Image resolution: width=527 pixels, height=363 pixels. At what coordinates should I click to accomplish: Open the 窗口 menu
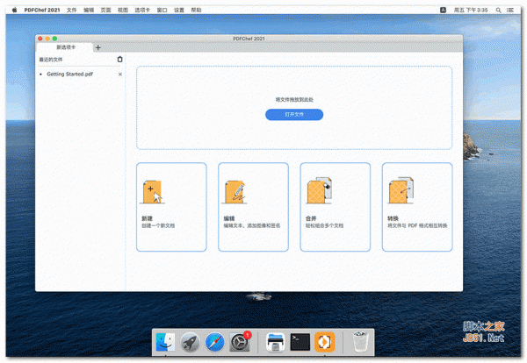(x=162, y=10)
